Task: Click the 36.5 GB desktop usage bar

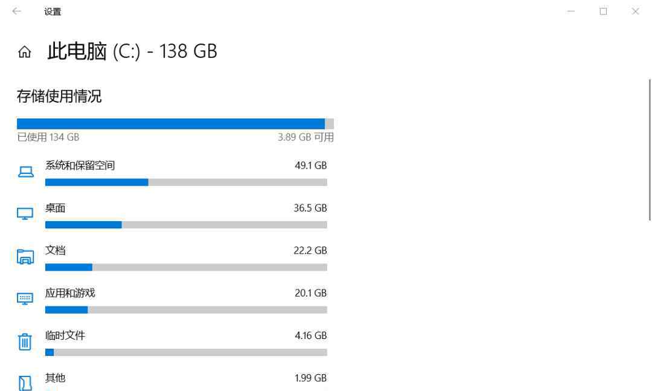Action: coord(186,225)
